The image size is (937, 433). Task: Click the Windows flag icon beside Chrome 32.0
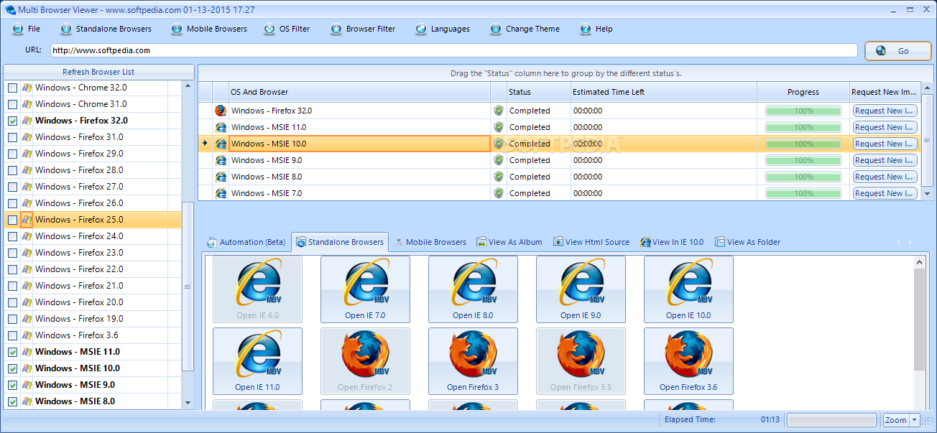pyautogui.click(x=27, y=88)
